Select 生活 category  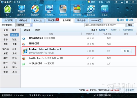tap(5, 67)
